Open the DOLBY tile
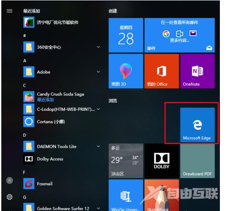Image resolution: width=226 pixels, height=211 pixels. point(161,161)
